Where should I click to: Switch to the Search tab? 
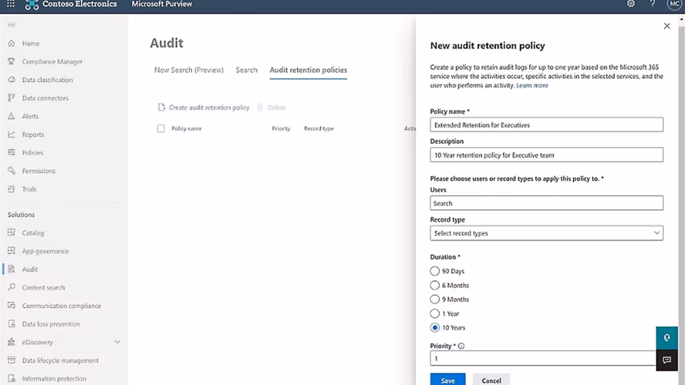click(x=246, y=70)
